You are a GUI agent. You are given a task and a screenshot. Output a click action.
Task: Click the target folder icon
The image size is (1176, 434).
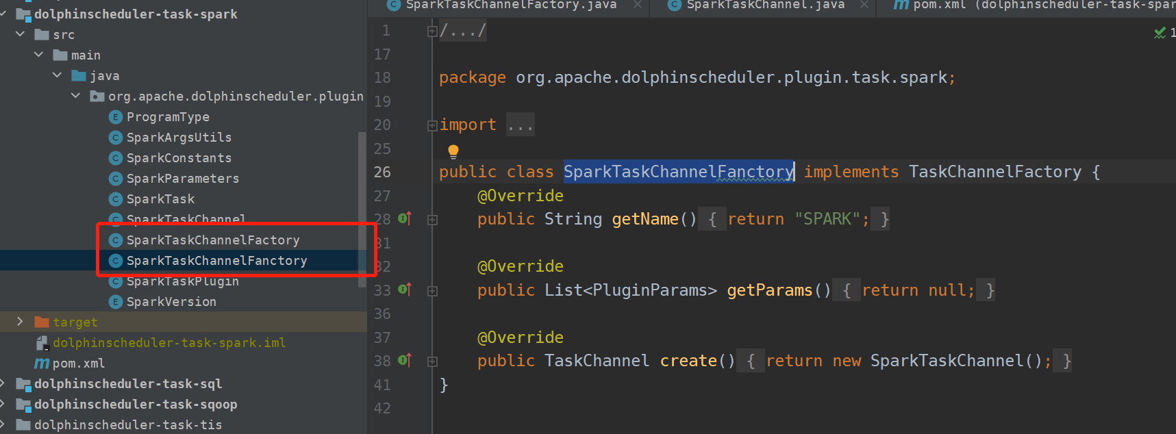[x=42, y=322]
